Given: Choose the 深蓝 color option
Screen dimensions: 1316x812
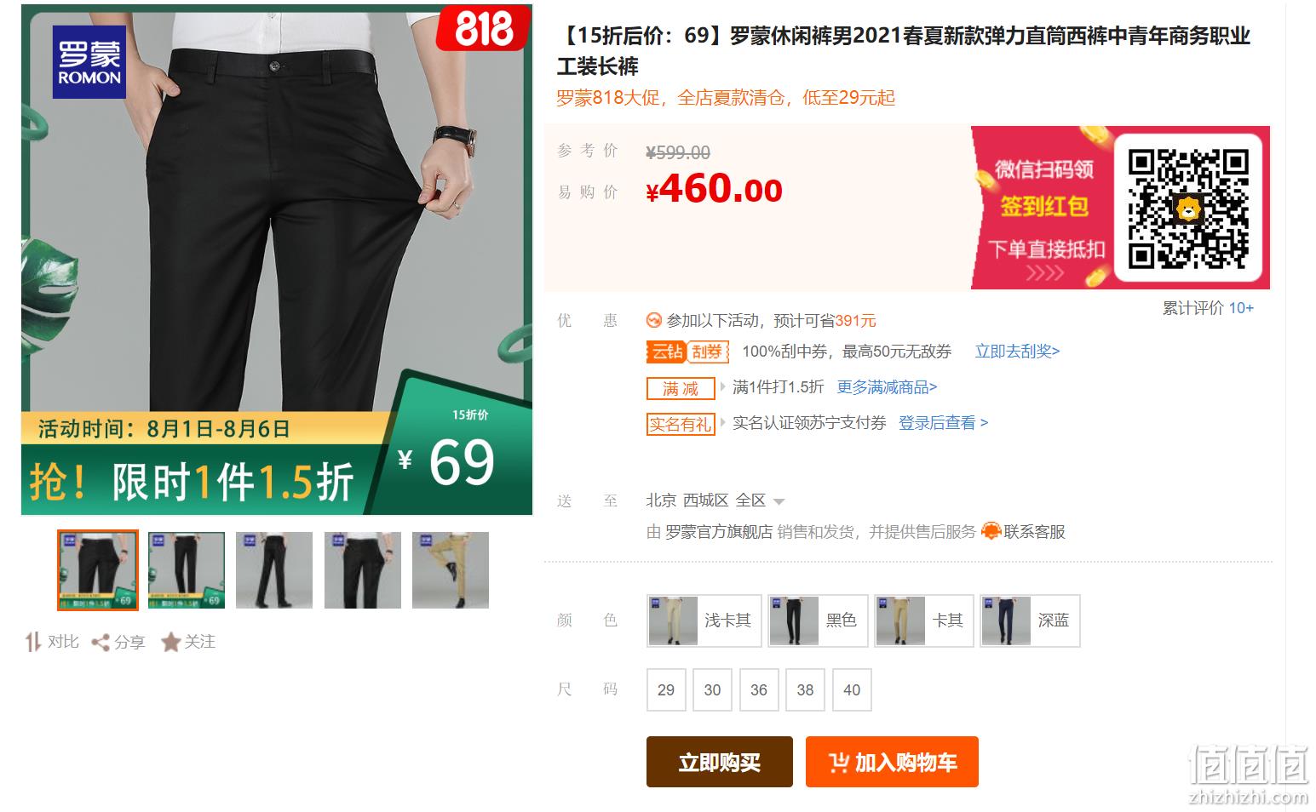Looking at the screenshot, I should coord(1030,620).
